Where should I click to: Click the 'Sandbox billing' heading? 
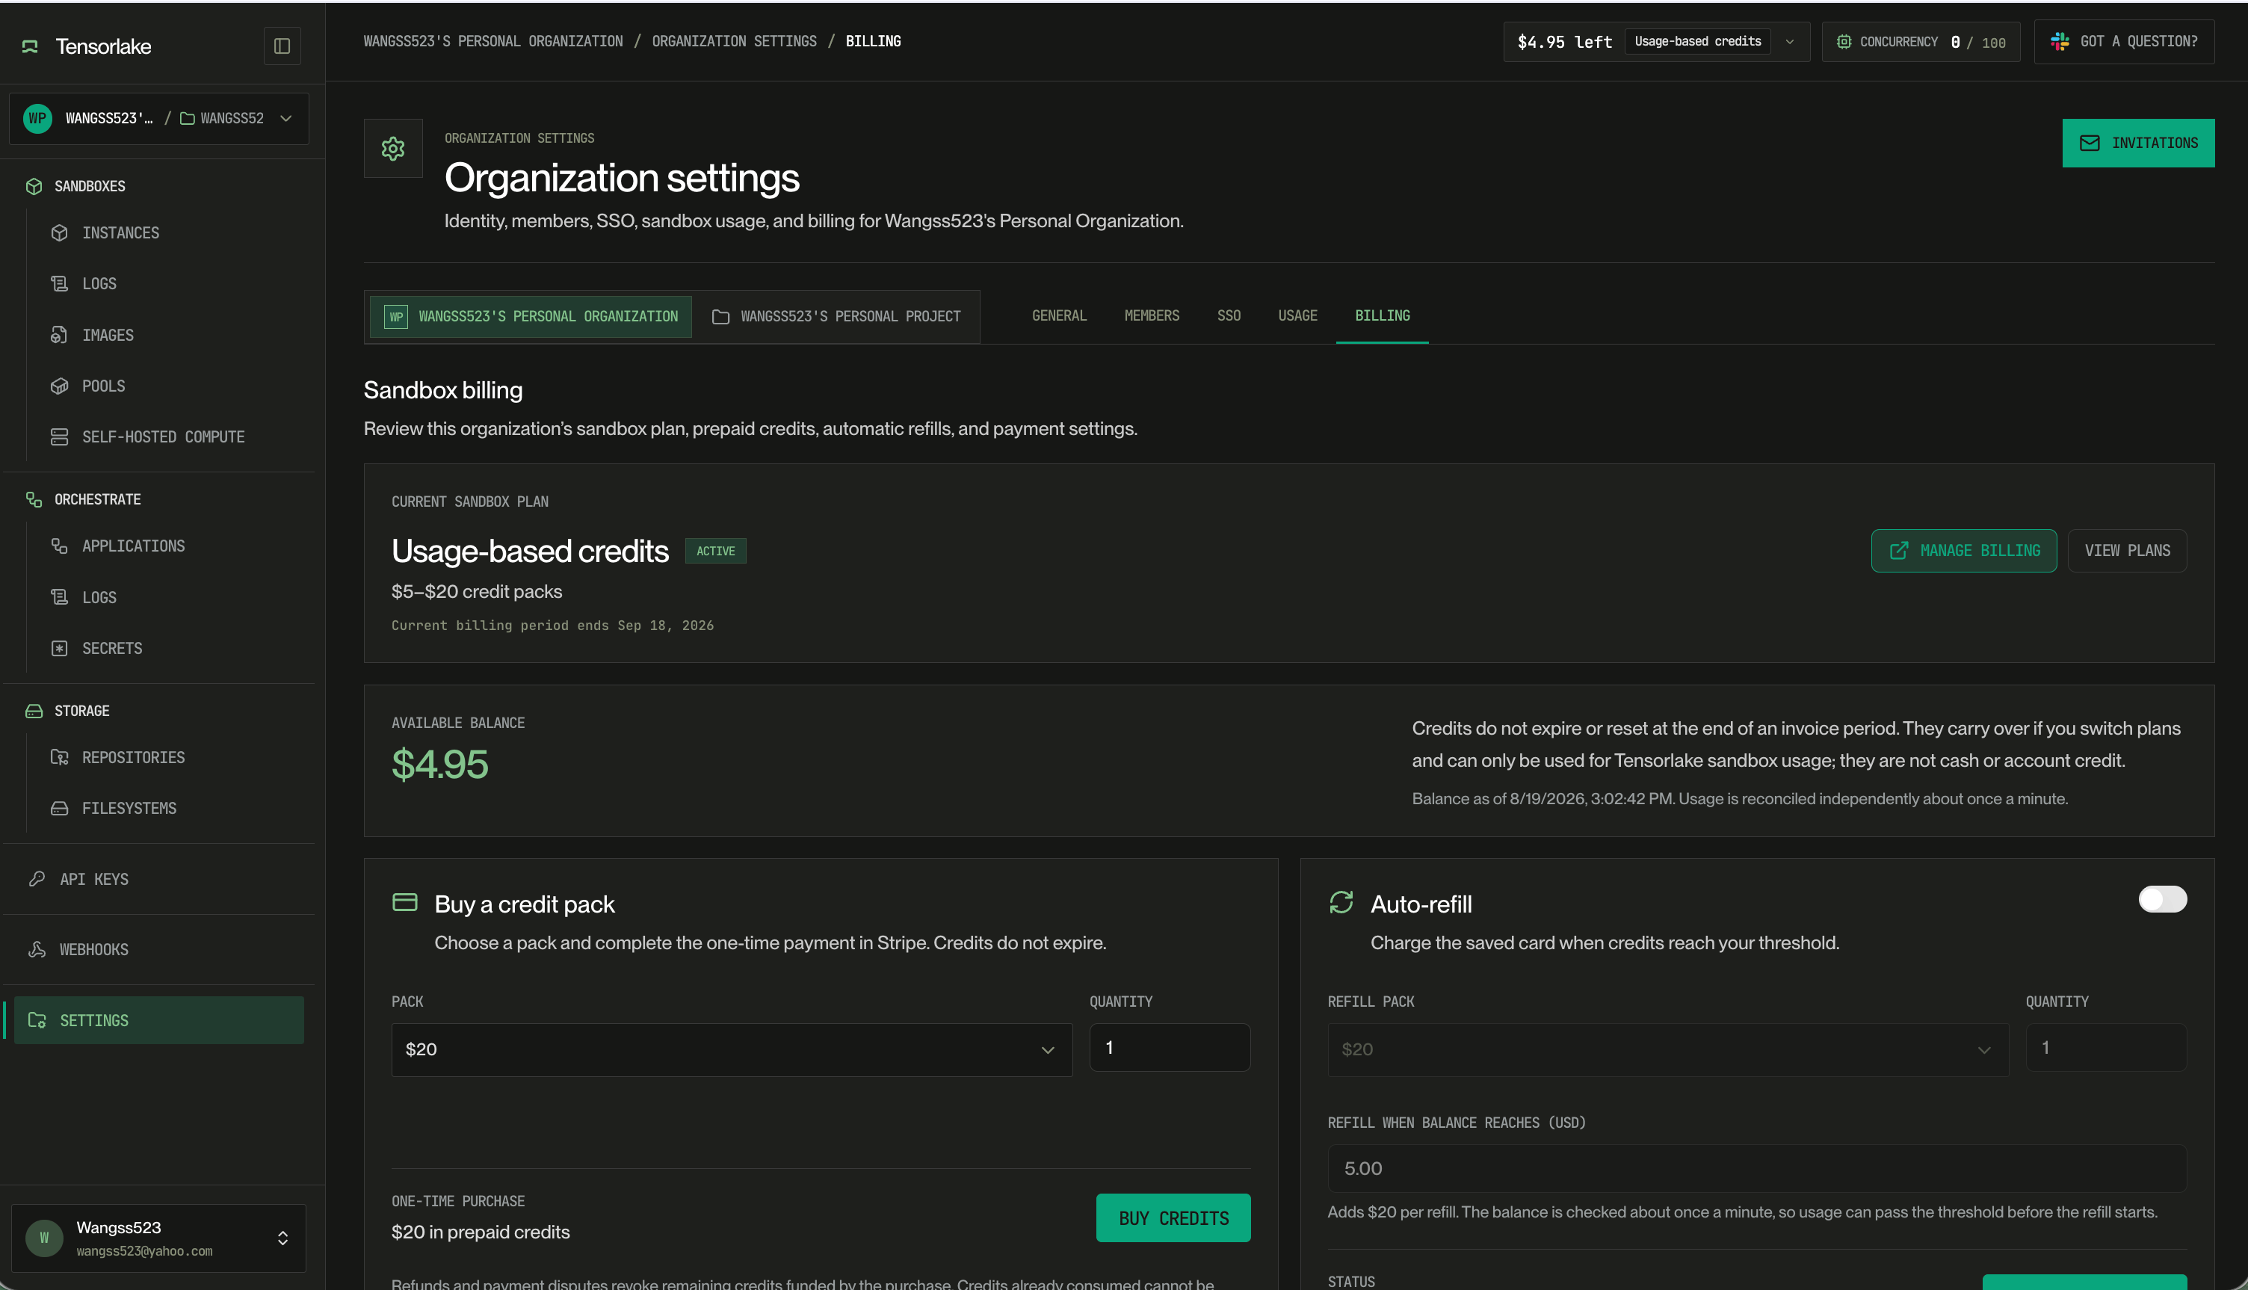[443, 390]
